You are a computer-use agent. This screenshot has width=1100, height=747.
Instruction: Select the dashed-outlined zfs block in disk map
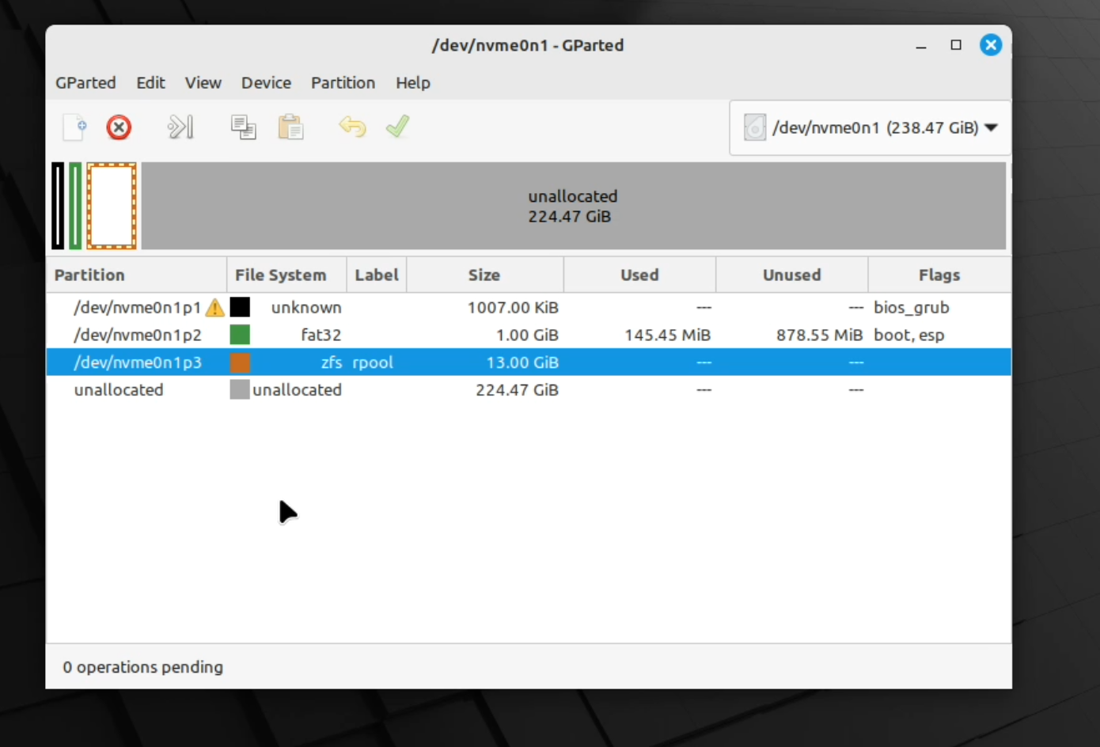point(112,206)
